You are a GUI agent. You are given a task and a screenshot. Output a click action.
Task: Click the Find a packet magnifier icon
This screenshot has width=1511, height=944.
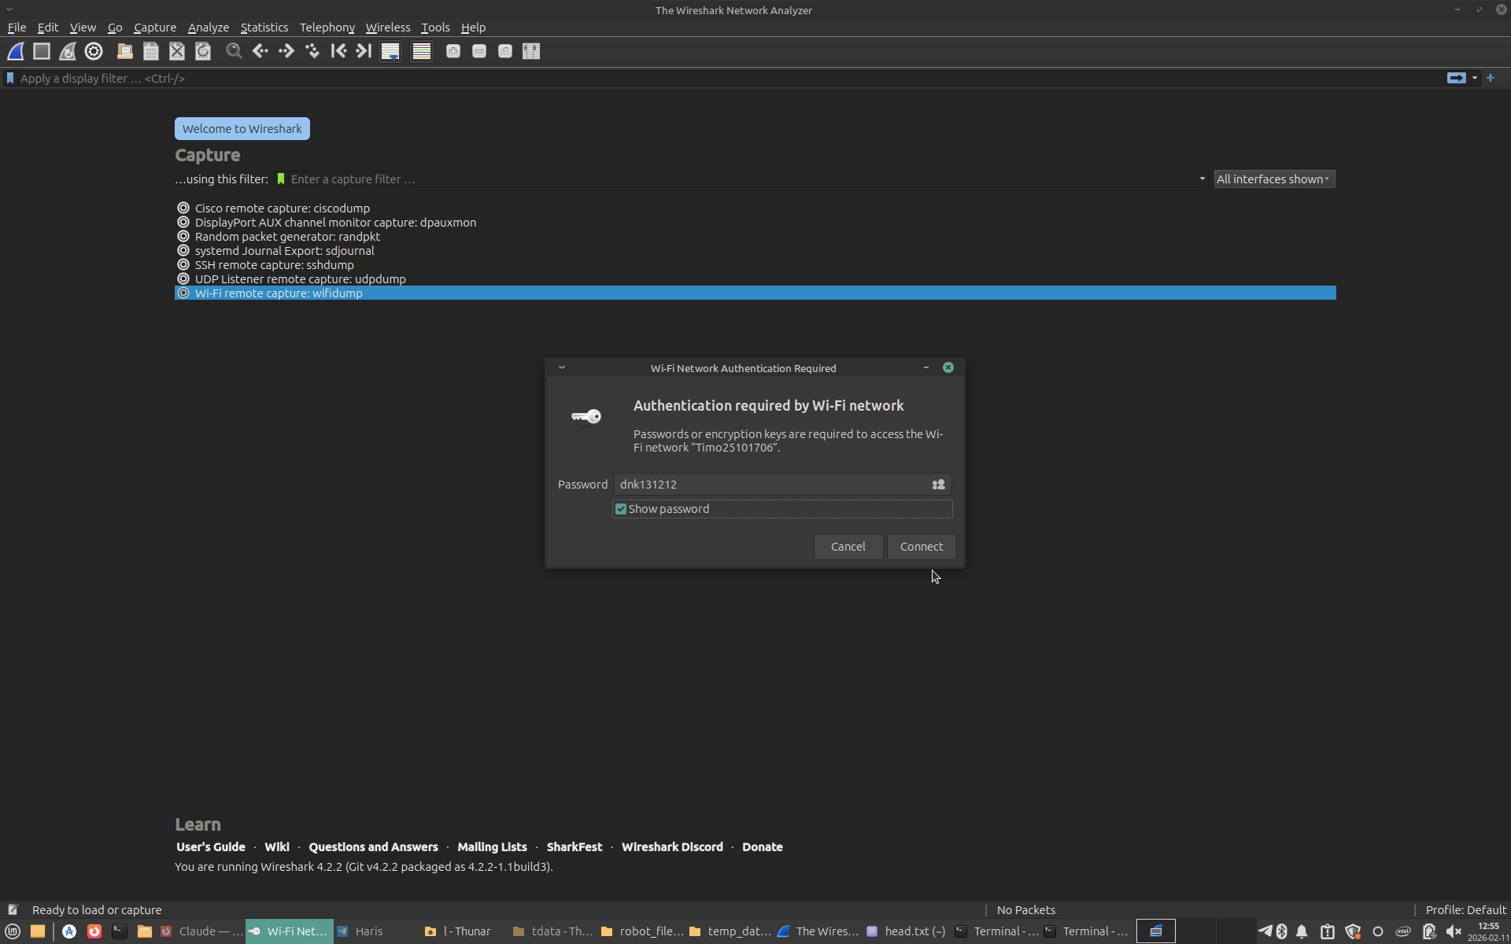coord(234,51)
